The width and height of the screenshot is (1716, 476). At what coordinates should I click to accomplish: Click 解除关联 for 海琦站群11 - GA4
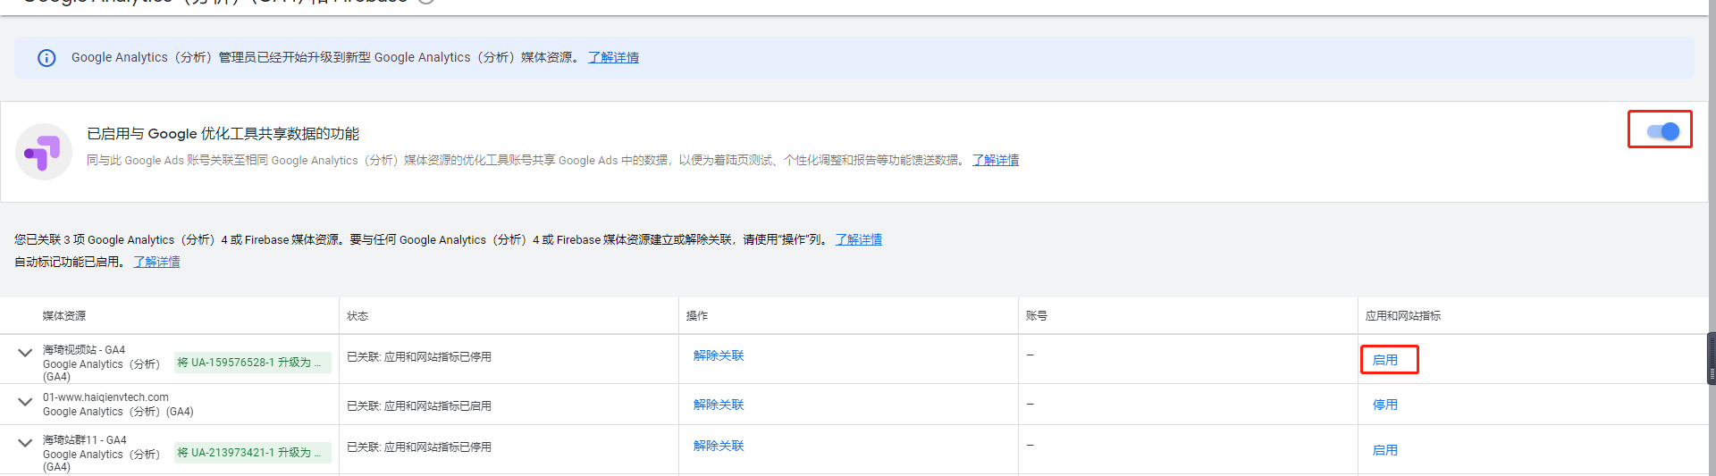[719, 446]
